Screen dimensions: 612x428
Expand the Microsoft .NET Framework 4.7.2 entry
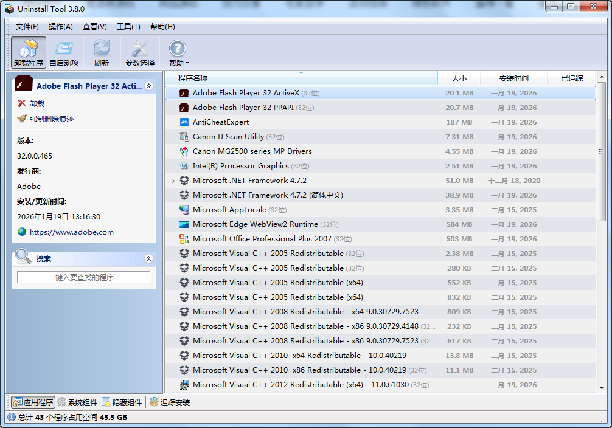click(x=173, y=181)
